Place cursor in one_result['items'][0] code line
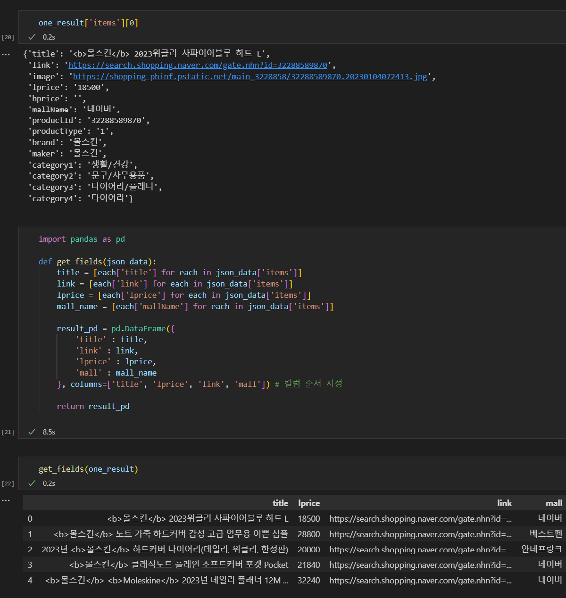Screen dimensions: 566x598 (x=88, y=23)
